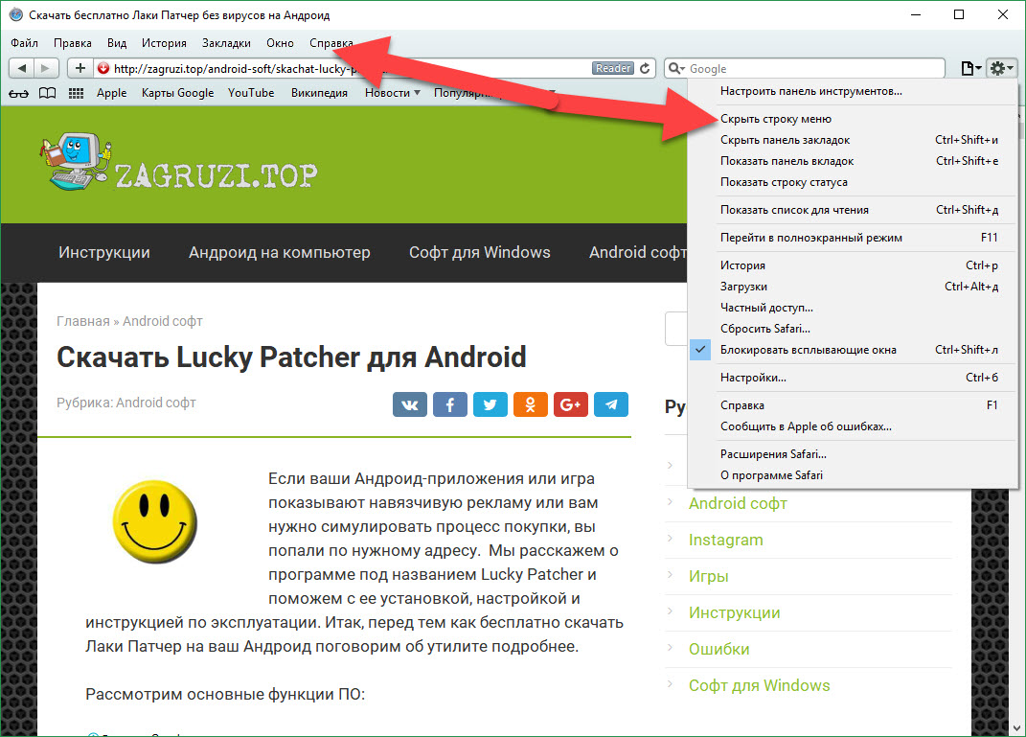Screen dimensions: 1026x737
Task: Open the 'Instagram' category link in the sidebar
Action: tap(725, 540)
